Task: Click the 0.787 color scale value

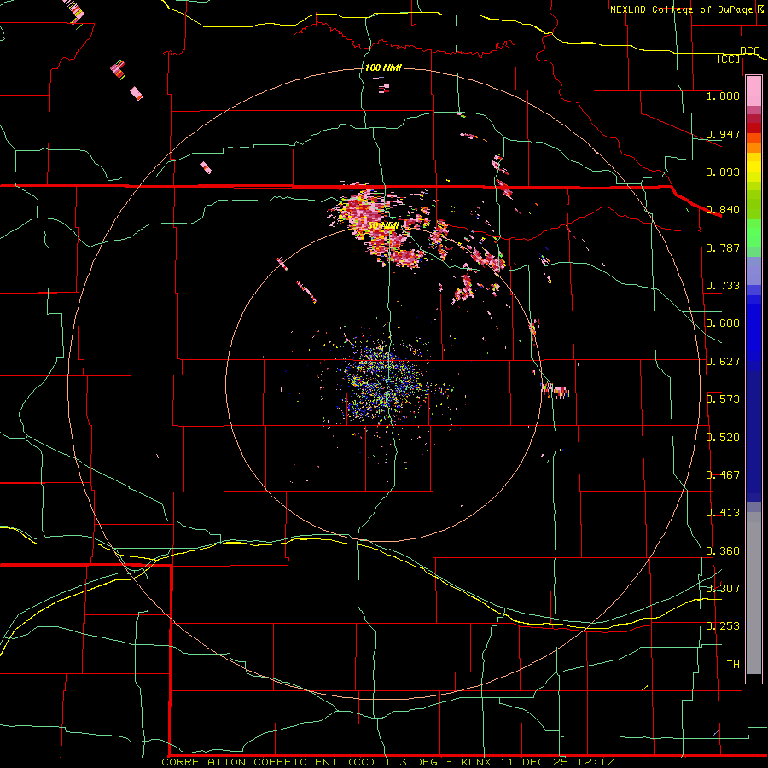Action: 723,247
